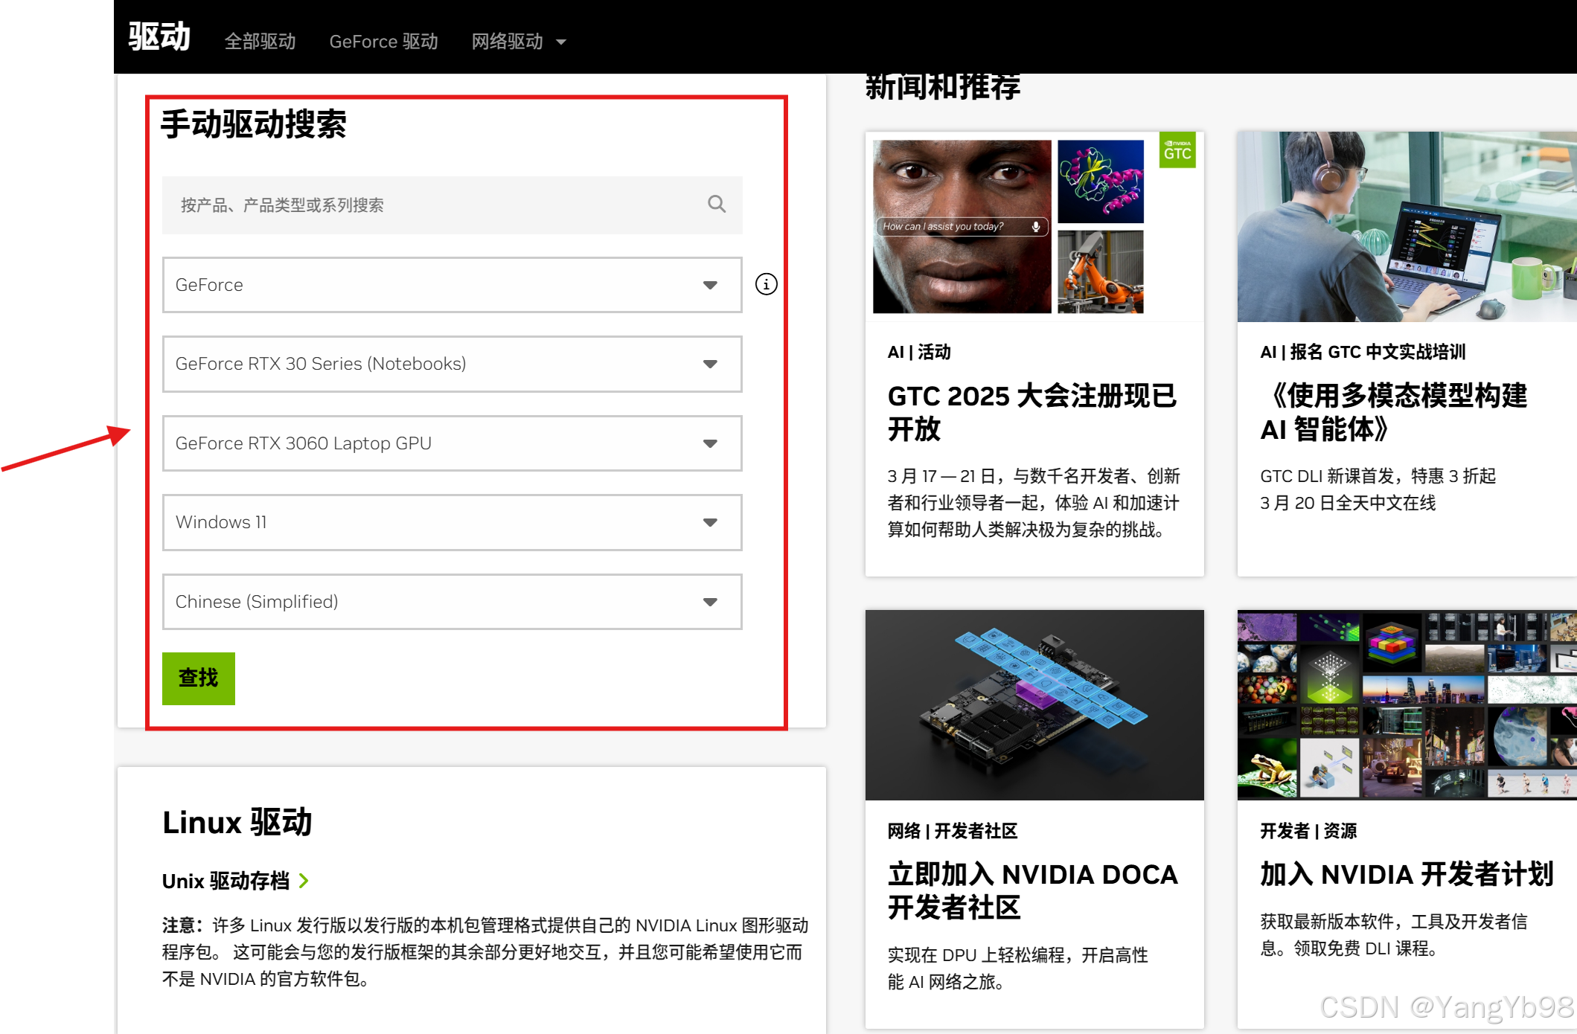Viewport: 1577px width, 1034px height.
Task: Open GeForce RTX 3060 Laptop GPU dropdown
Action: [452, 443]
